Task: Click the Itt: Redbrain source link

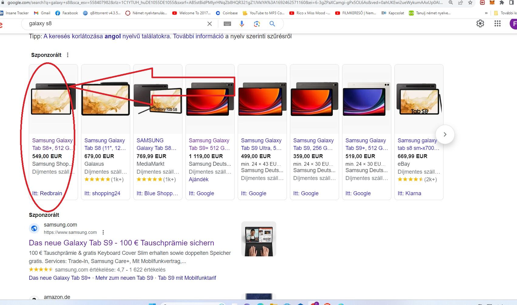Action: 47,193
